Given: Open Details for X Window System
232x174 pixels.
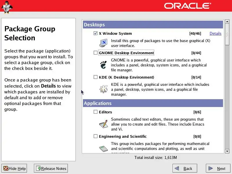Looking at the screenshot, I should point(215,33).
